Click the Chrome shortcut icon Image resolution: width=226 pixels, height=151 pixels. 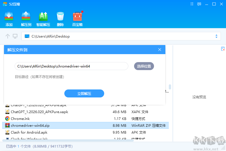(7, 119)
